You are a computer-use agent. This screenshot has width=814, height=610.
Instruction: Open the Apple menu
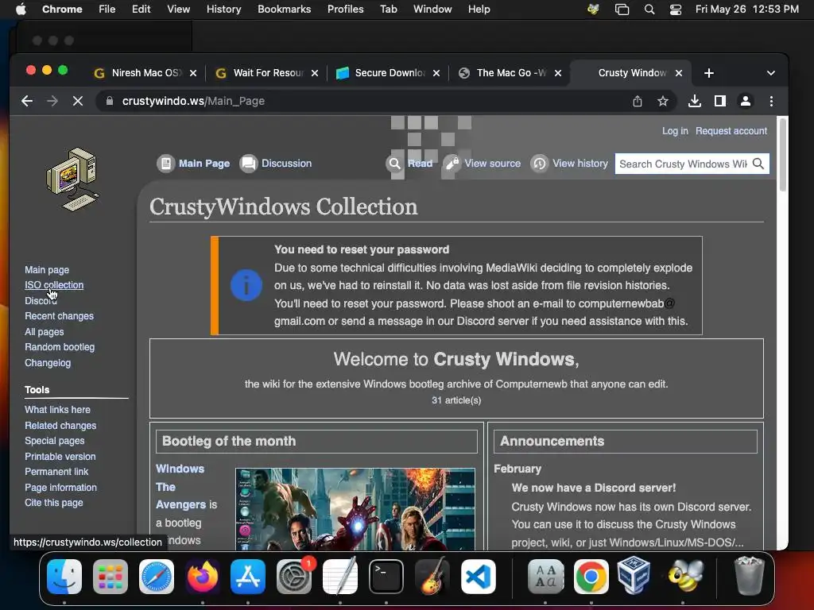click(x=21, y=10)
